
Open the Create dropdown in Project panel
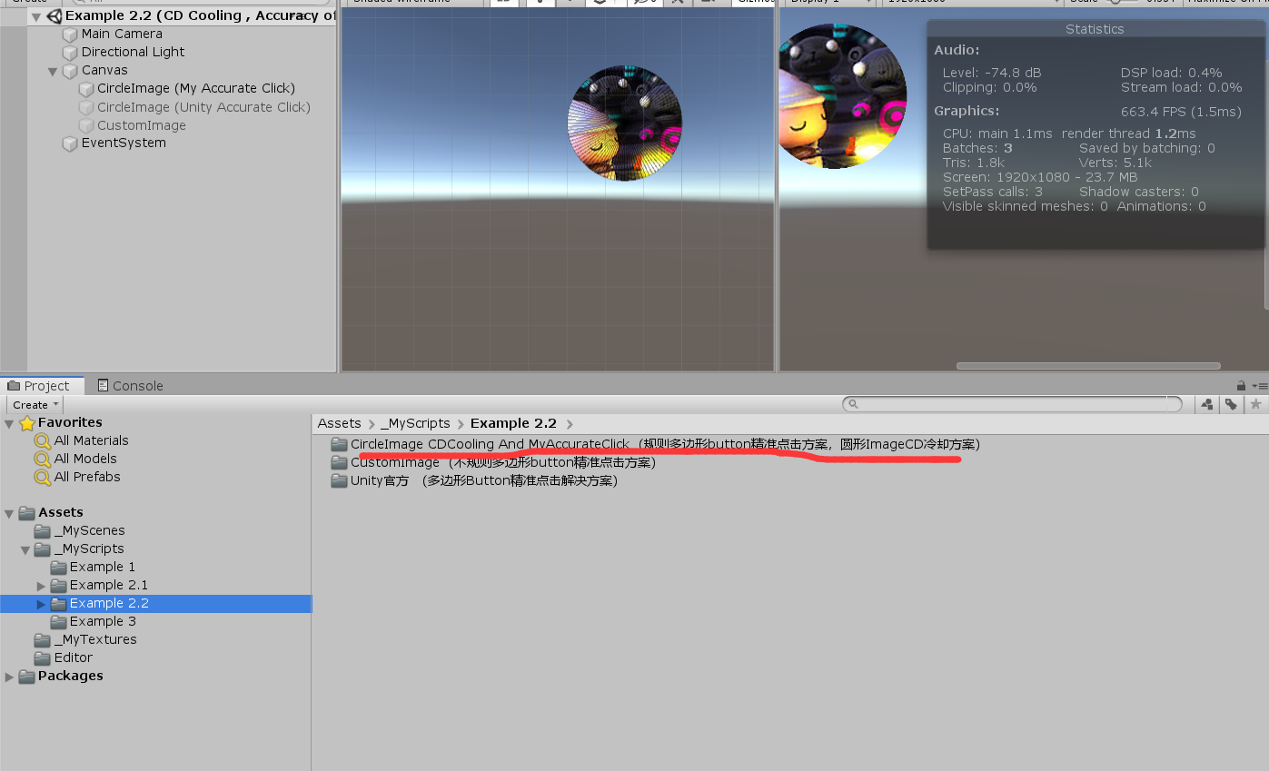(x=35, y=404)
